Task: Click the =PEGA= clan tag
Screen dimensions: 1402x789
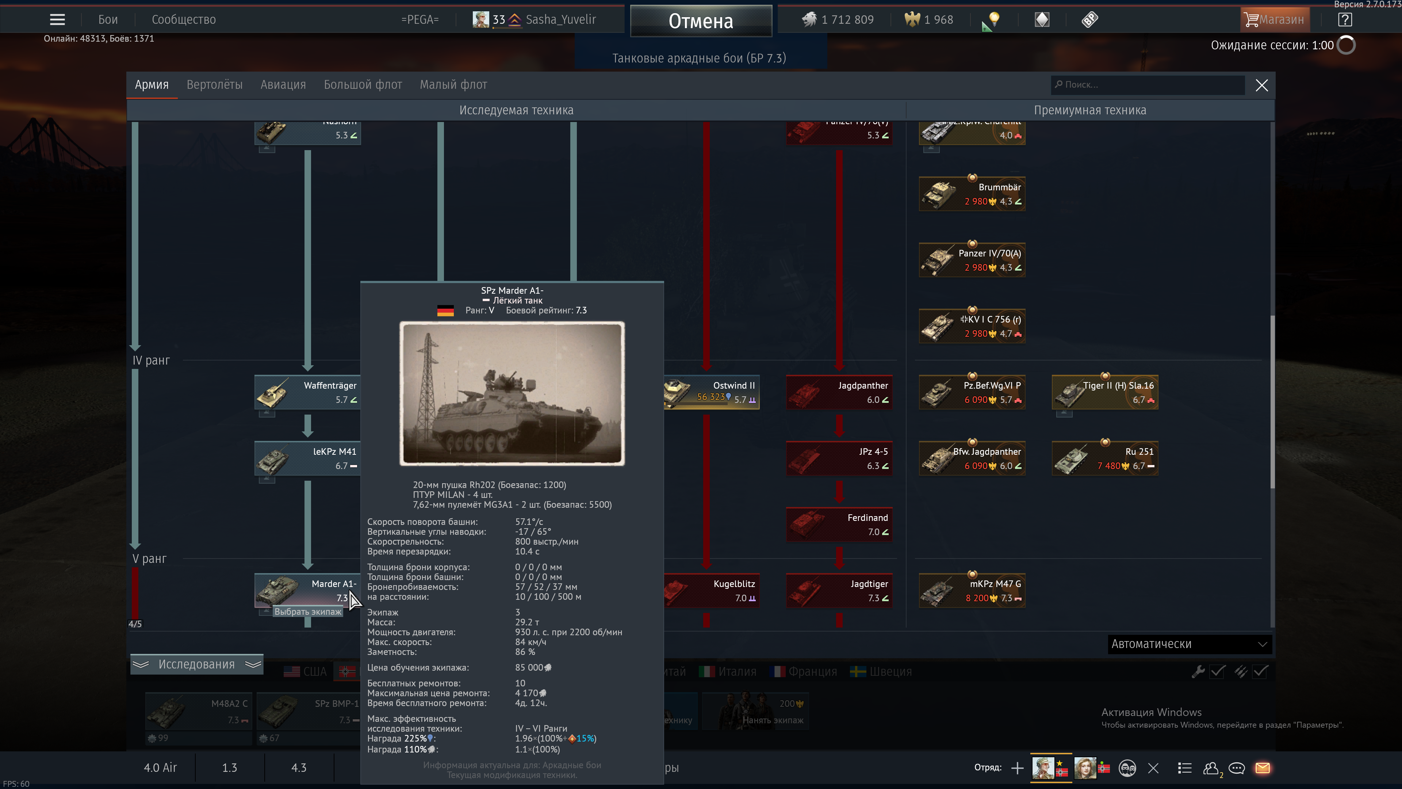Action: point(420,20)
